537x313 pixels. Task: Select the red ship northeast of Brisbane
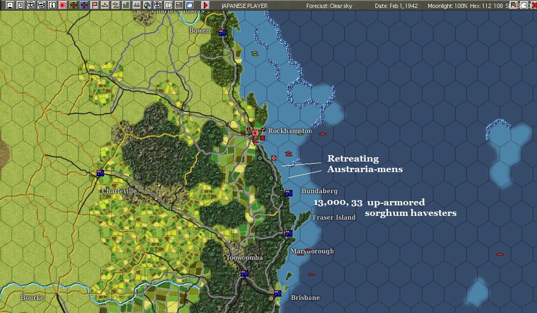tap(312, 274)
